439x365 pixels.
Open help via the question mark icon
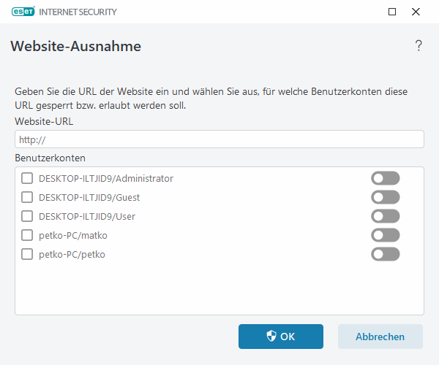419,45
